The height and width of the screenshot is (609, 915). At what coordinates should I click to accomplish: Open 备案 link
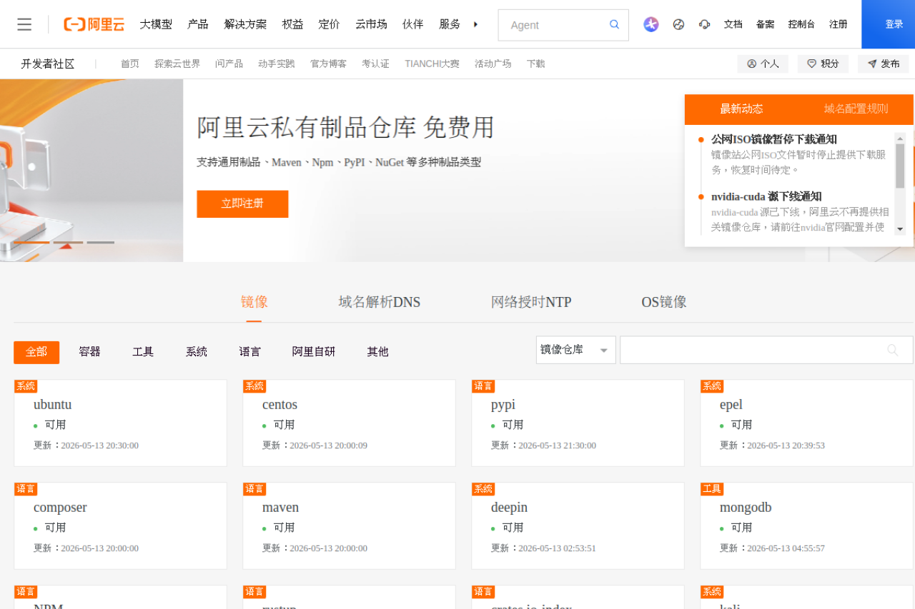(765, 24)
